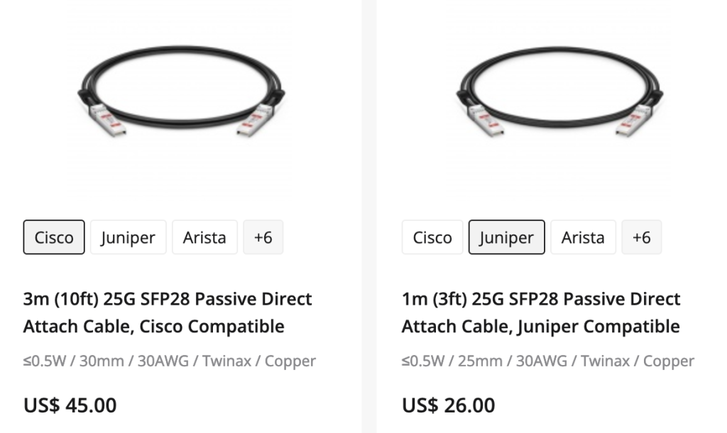
Task: Select Juniper brand for 3m cable
Action: click(128, 237)
